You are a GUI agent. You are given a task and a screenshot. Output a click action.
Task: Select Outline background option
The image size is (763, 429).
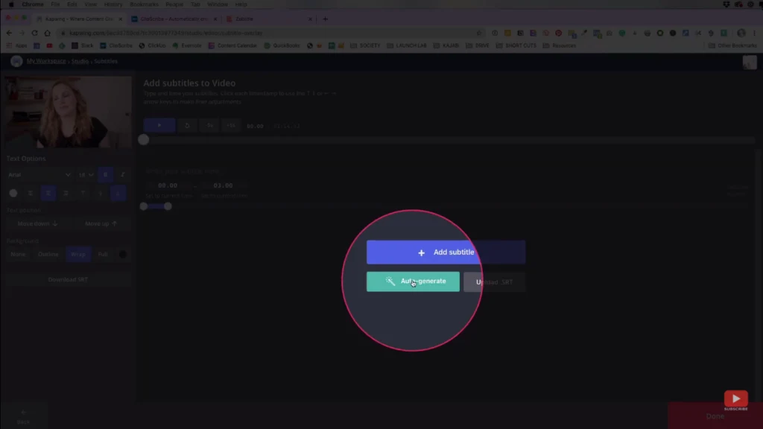click(48, 254)
